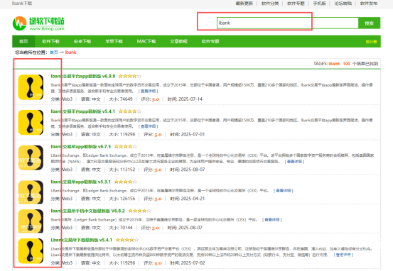This screenshot has height=271, width=393.
Task: Click the size value 74649
Action: tap(126, 99)
